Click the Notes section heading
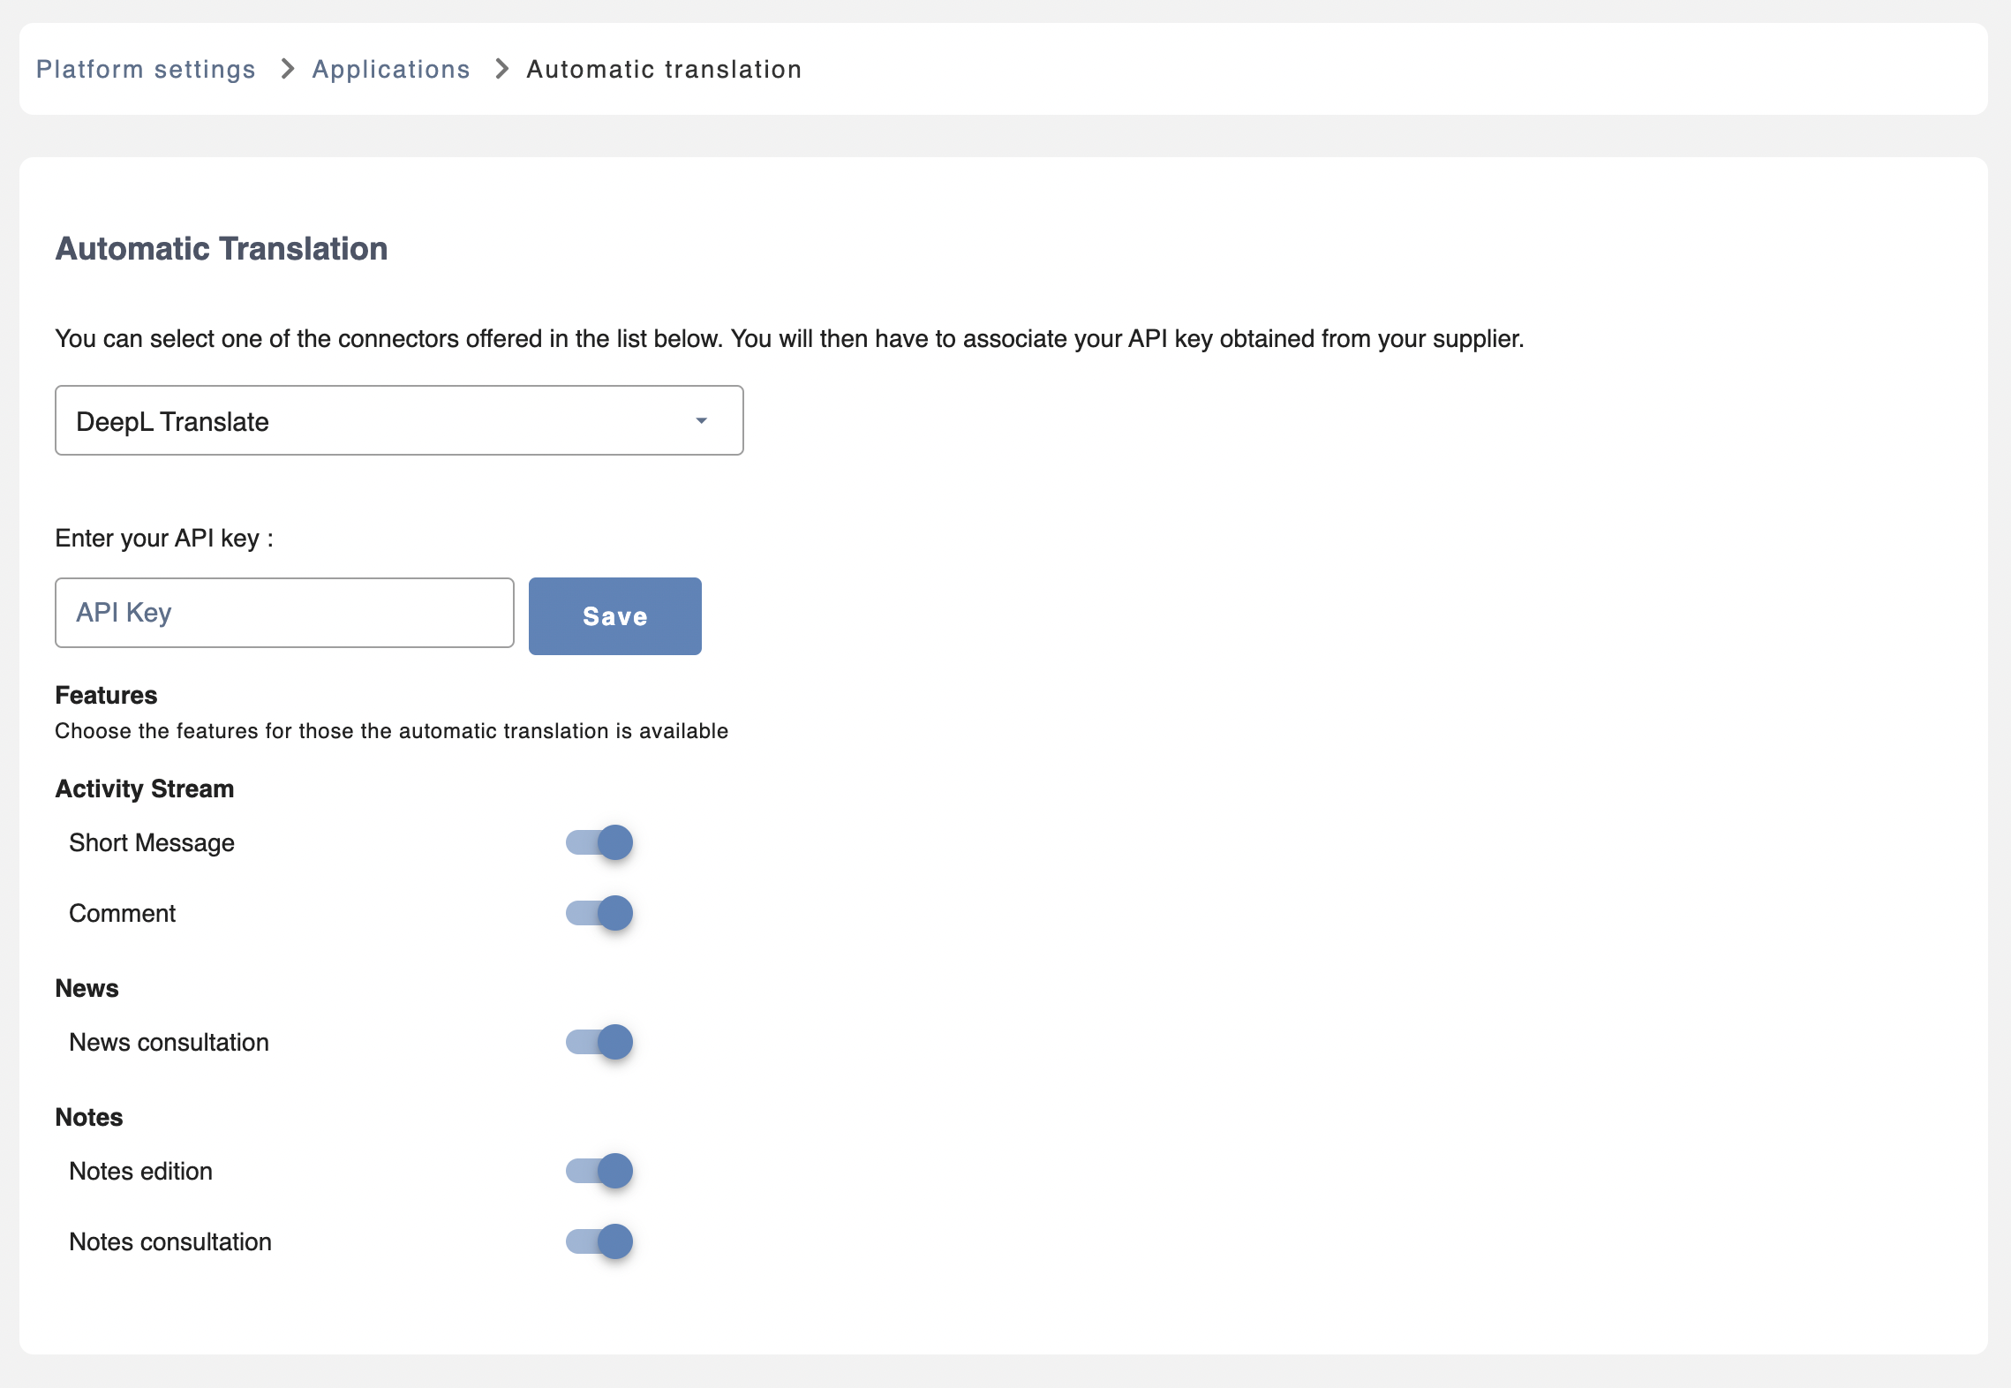This screenshot has height=1388, width=2011. 89,1118
